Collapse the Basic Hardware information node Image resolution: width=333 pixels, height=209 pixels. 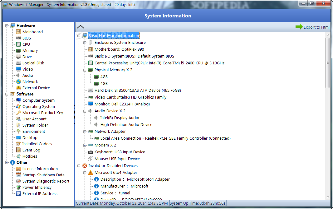pos(79,36)
